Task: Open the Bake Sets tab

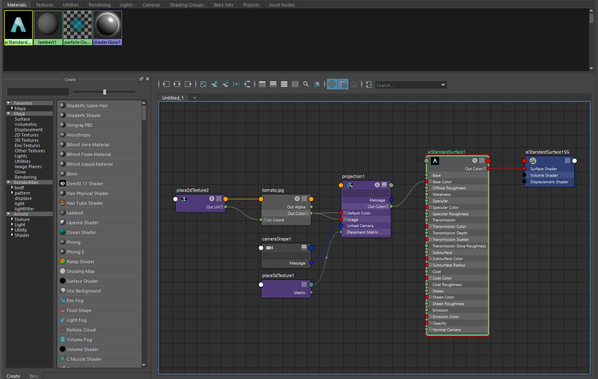Action: (224, 5)
